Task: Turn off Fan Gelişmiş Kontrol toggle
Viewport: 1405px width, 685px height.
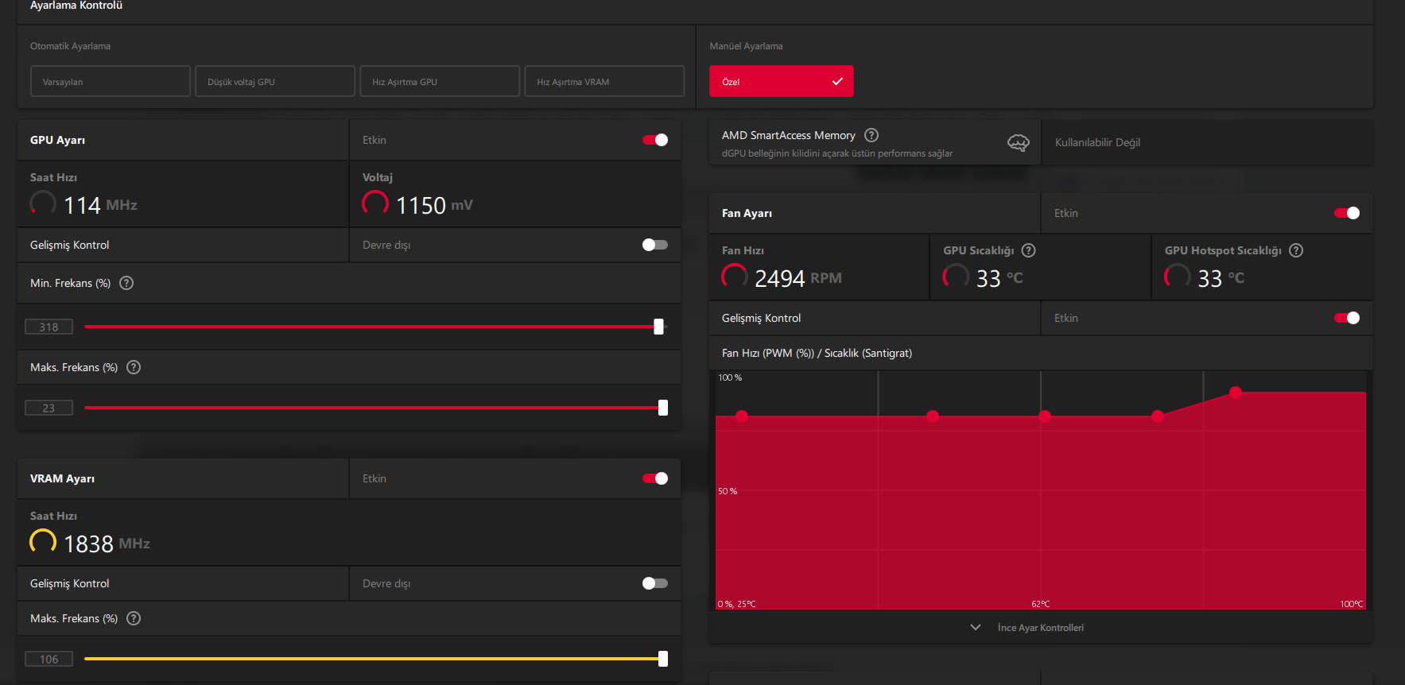Action: point(1347,318)
